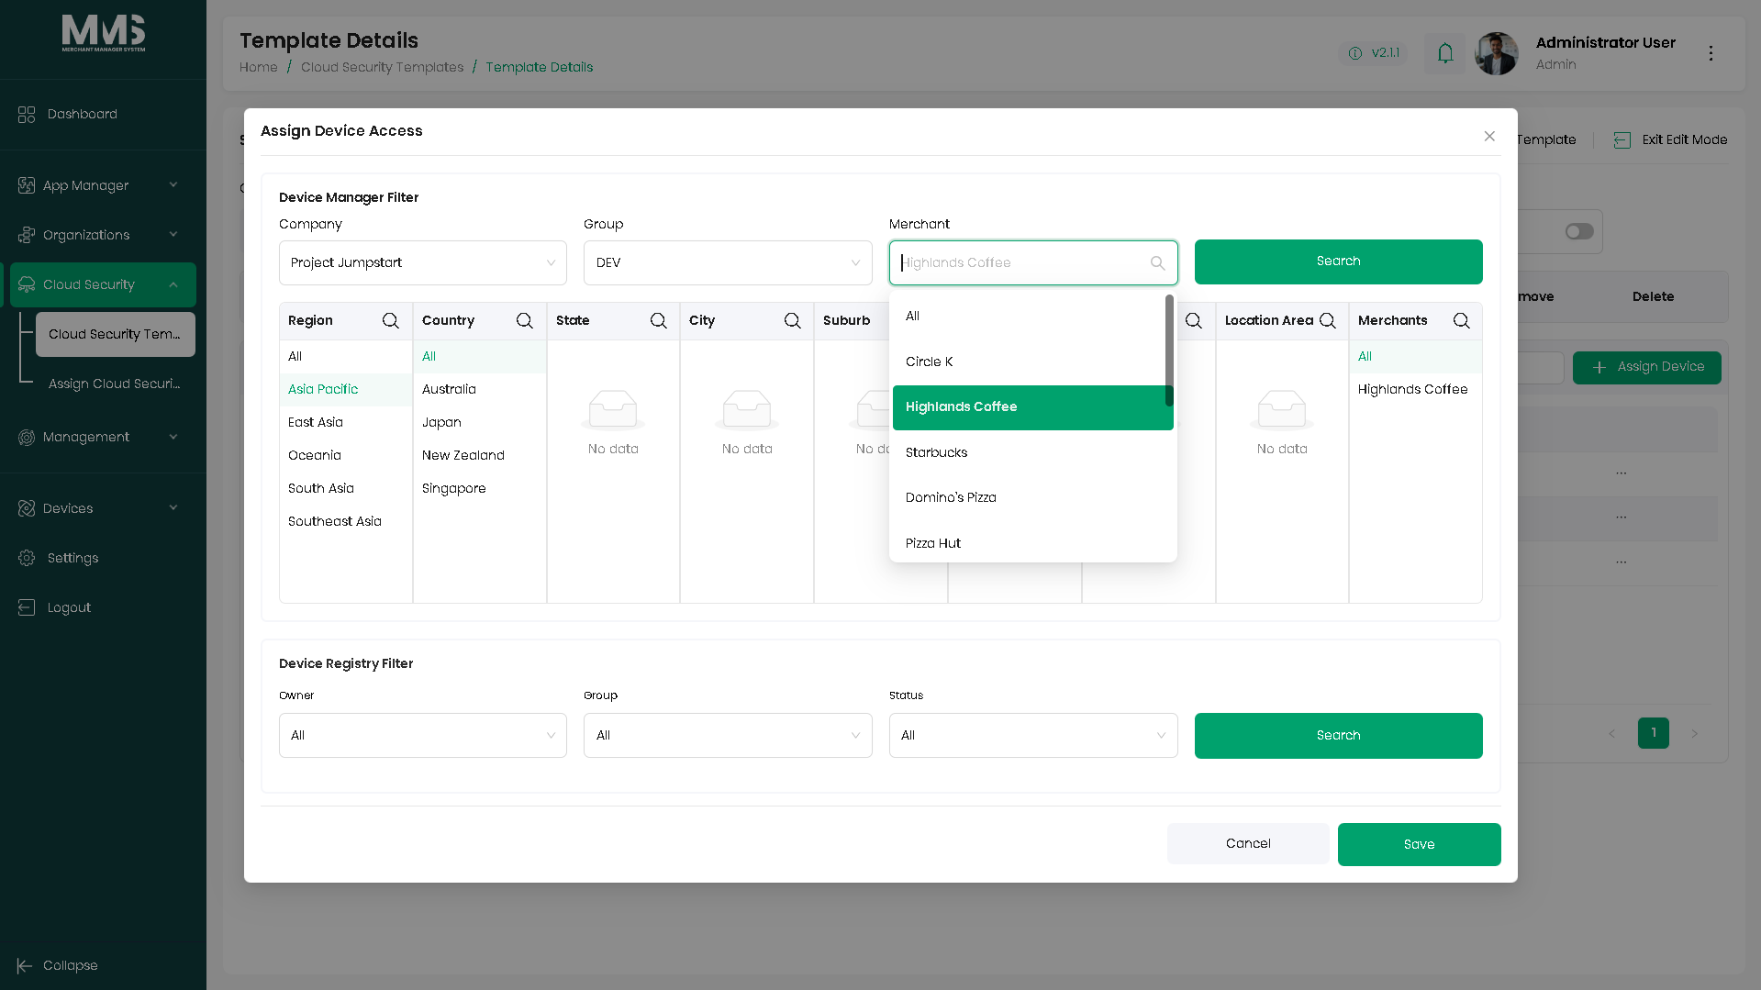Click the Collapse sidebar arrow icon

[25, 965]
